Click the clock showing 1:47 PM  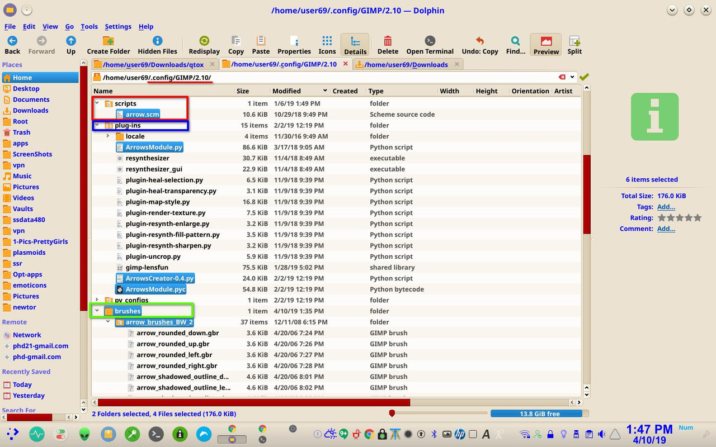pyautogui.click(x=649, y=429)
